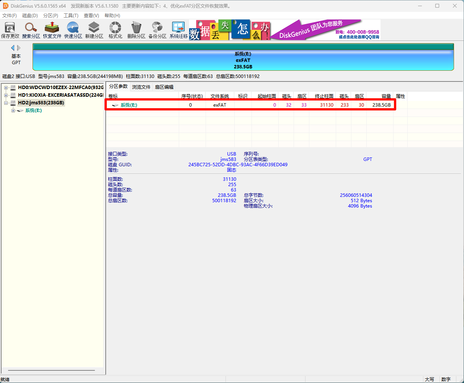Click the 格式化 (Format) toolbar icon

115,30
